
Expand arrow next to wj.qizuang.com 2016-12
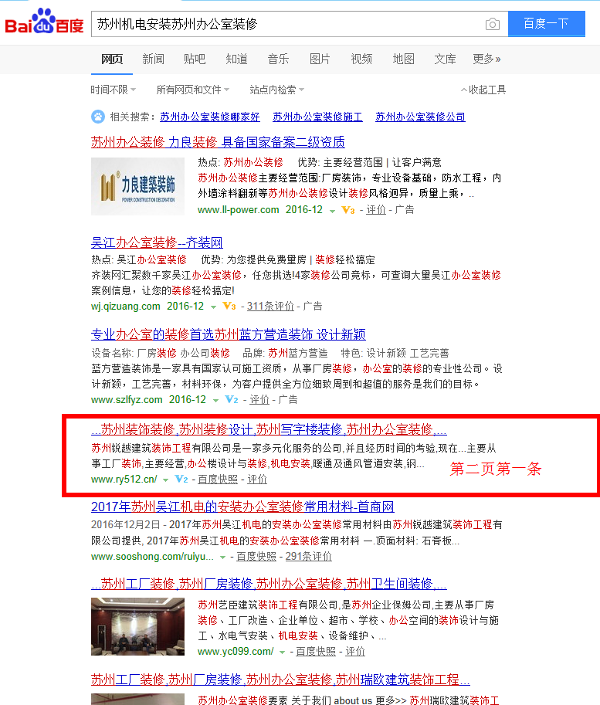click(214, 307)
